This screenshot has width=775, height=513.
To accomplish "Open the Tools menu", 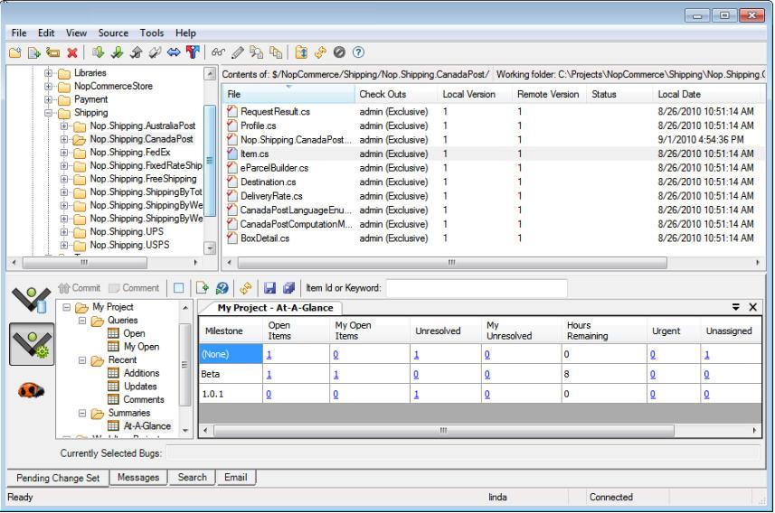I will point(152,33).
